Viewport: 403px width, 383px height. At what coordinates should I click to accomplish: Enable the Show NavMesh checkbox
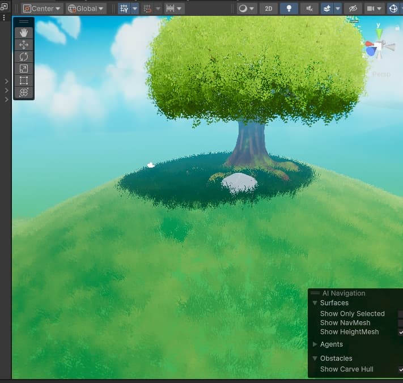tap(400, 323)
